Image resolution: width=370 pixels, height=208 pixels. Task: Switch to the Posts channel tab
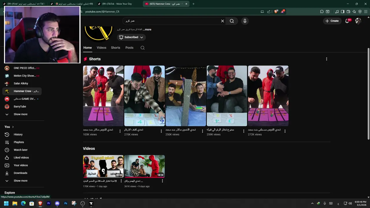click(129, 48)
